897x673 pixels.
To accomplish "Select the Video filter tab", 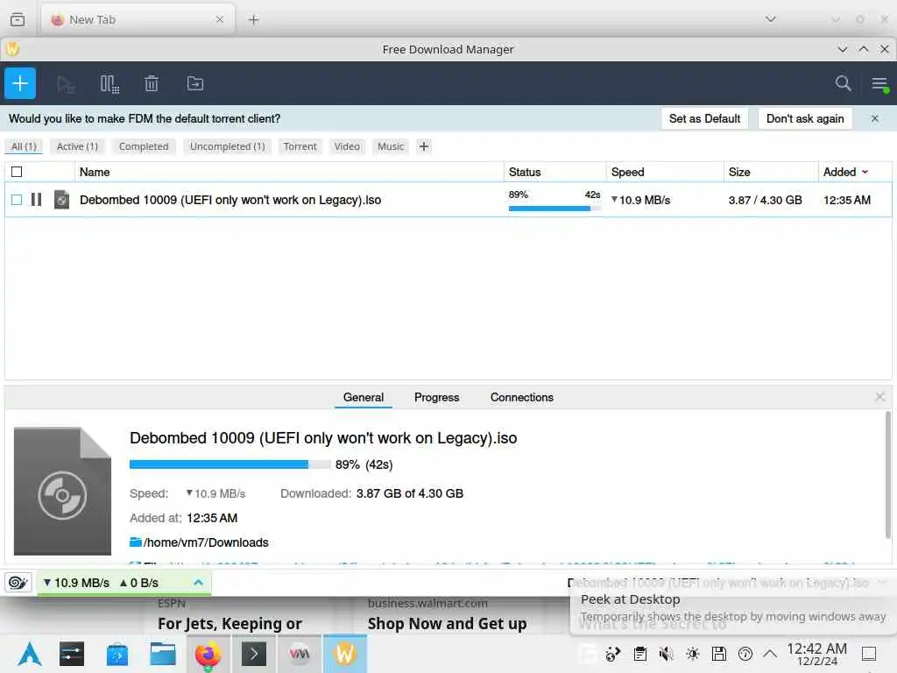I will click(x=347, y=146).
